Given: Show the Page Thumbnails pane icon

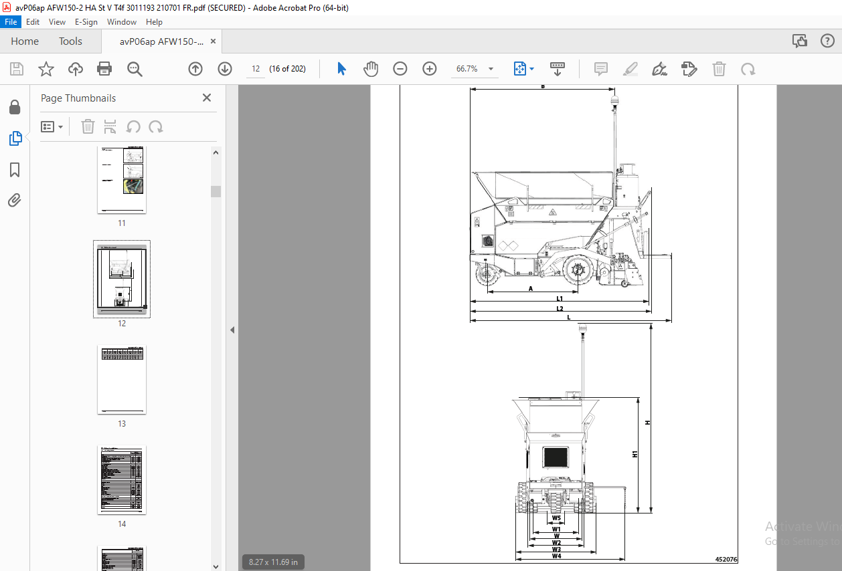Looking at the screenshot, I should tap(15, 138).
